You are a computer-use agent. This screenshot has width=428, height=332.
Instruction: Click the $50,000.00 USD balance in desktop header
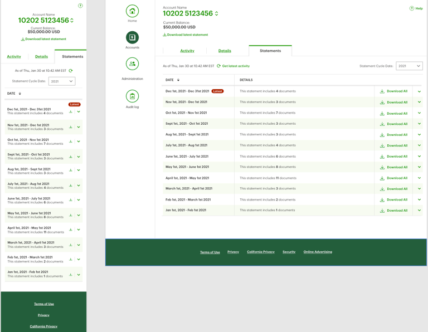179,27
